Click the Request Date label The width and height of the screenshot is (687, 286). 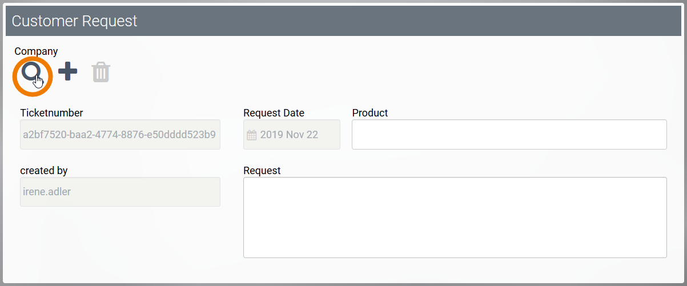point(274,113)
